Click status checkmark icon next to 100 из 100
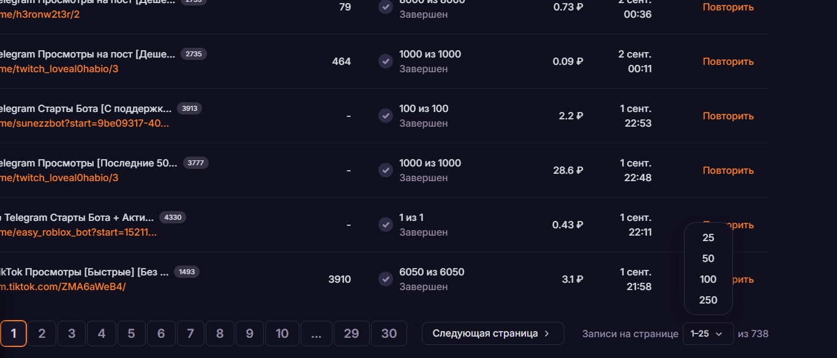This screenshot has width=837, height=358. [x=385, y=116]
